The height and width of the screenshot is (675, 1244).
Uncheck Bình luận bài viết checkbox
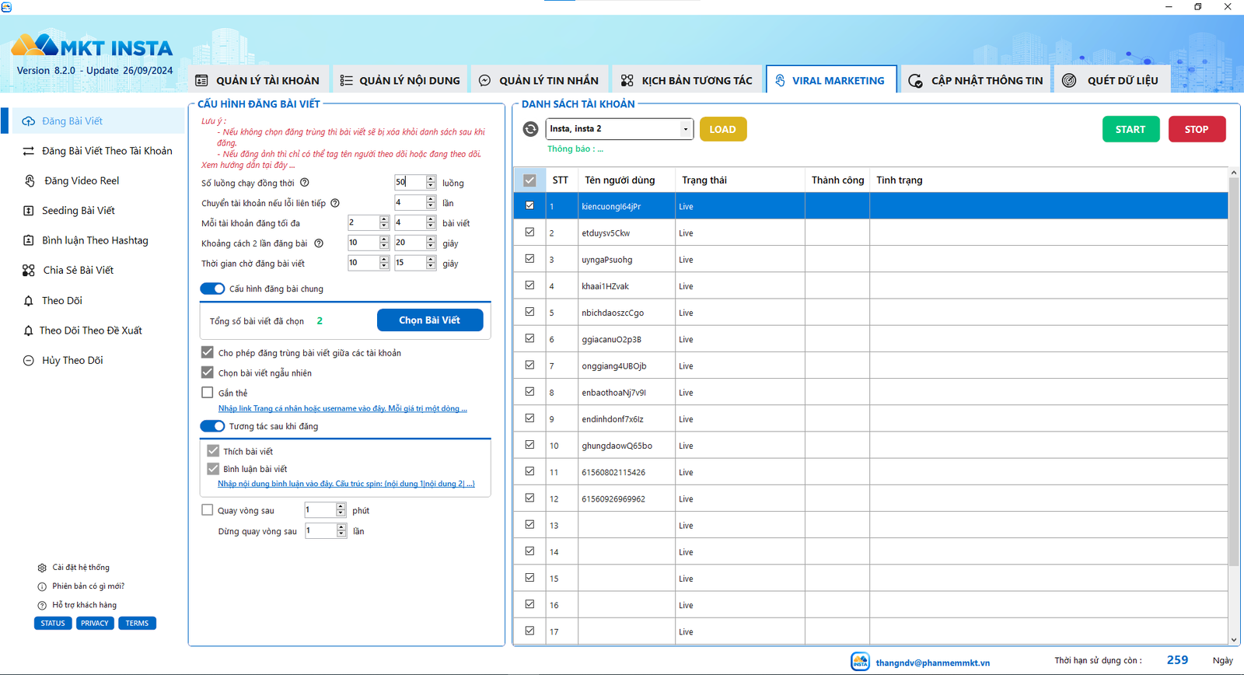point(213,469)
